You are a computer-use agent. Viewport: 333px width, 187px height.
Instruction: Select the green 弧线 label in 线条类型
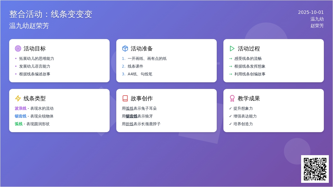click(x=19, y=124)
